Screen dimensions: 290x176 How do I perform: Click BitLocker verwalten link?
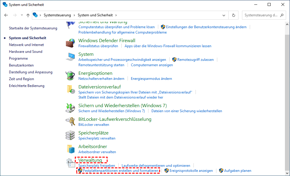[94, 125]
